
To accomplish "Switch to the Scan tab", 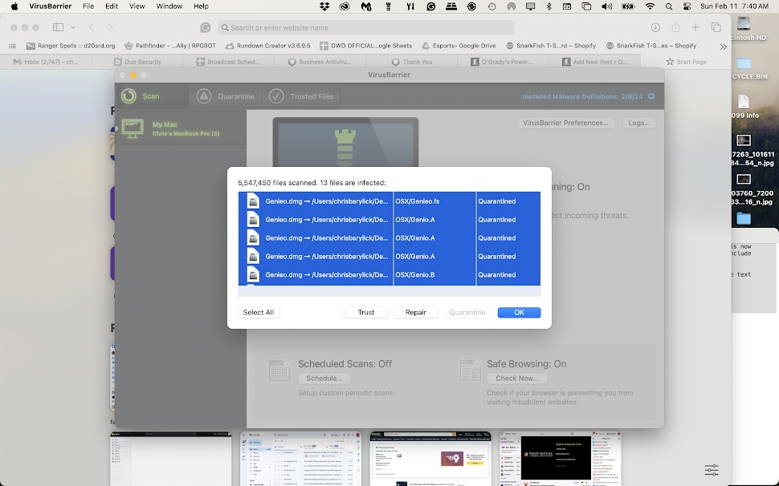I will 151,96.
